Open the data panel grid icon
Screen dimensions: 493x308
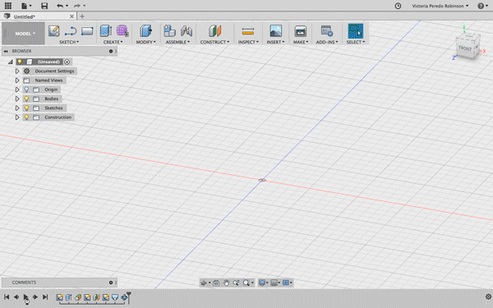coord(8,6)
